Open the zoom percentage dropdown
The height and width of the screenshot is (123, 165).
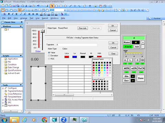(65, 10)
